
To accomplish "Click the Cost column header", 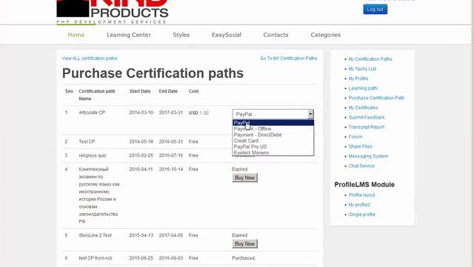I will tap(194, 91).
